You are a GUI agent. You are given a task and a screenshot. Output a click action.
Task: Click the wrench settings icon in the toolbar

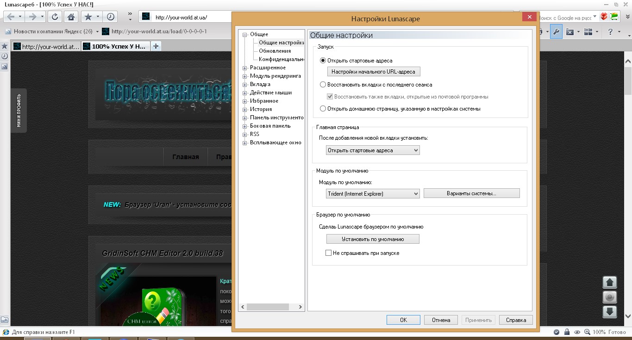(x=557, y=32)
